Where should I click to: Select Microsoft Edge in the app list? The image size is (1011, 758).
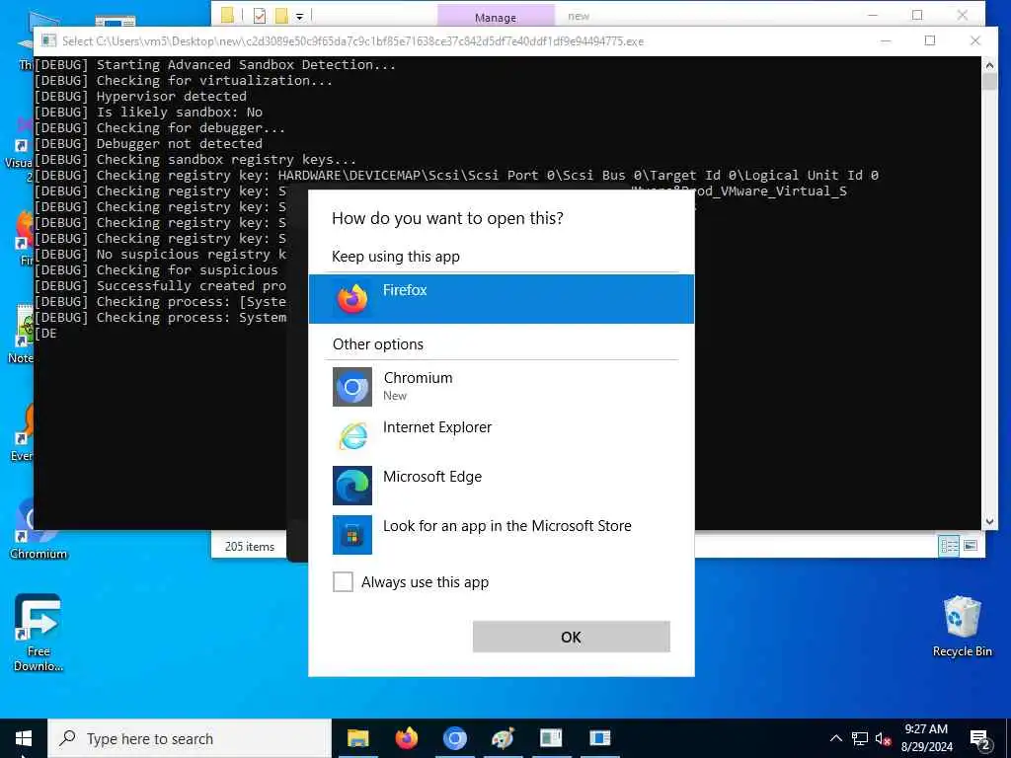501,485
